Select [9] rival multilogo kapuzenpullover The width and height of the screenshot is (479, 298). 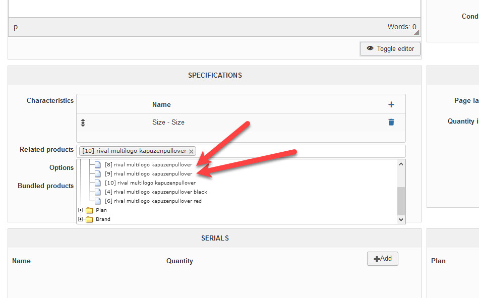(x=148, y=174)
